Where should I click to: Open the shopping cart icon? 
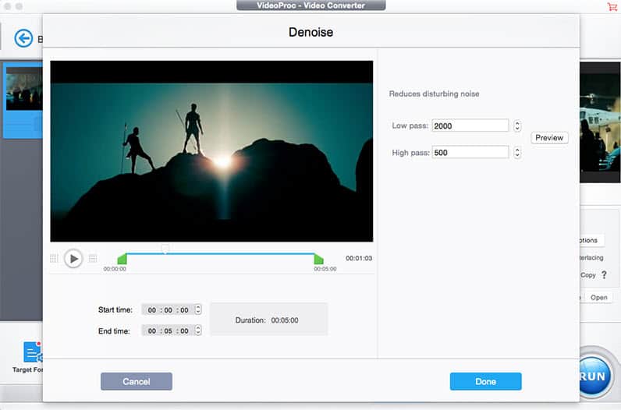click(612, 6)
